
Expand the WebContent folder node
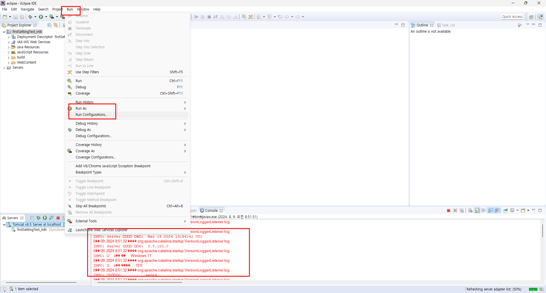pos(9,63)
